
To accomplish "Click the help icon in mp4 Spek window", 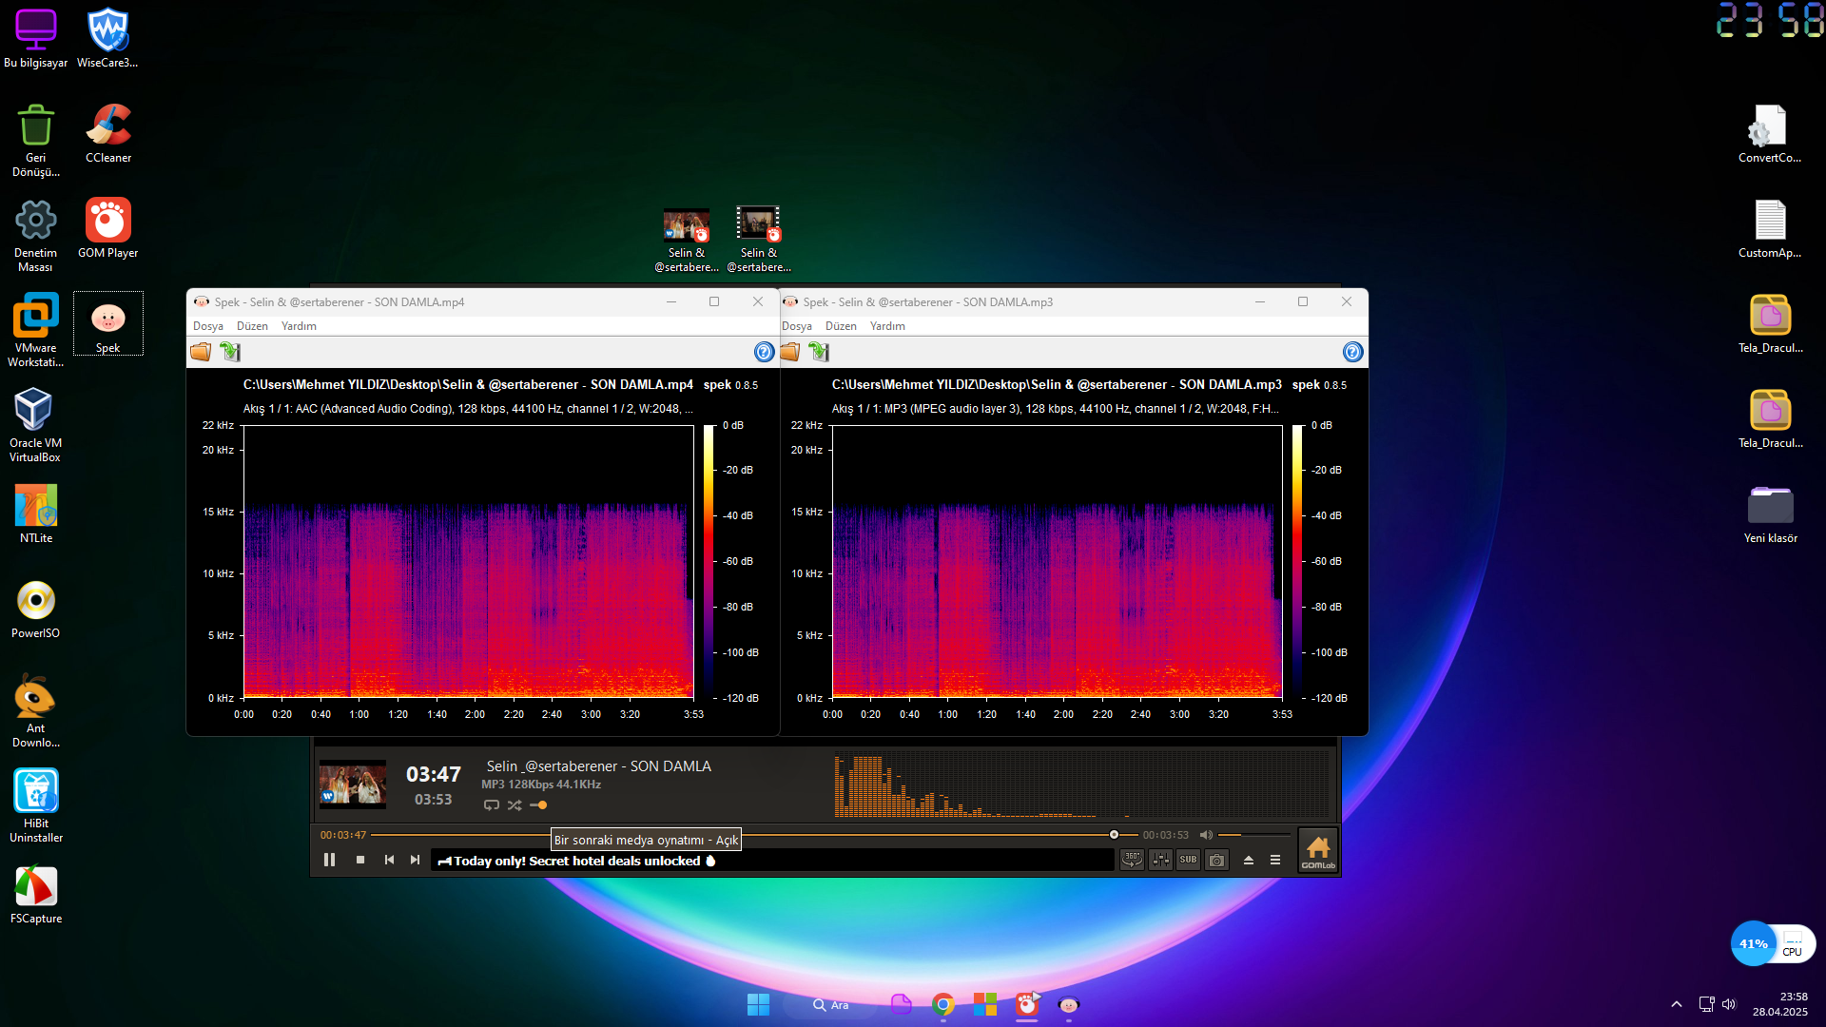I will [764, 352].
